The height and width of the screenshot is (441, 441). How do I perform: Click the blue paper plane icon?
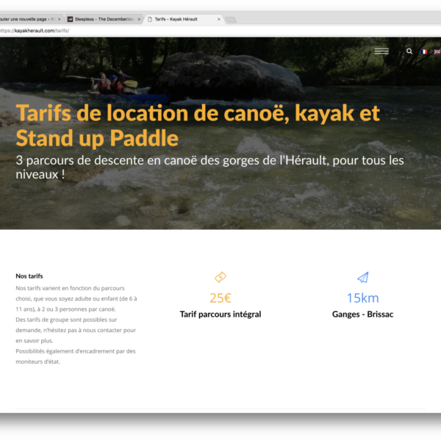[x=362, y=277]
